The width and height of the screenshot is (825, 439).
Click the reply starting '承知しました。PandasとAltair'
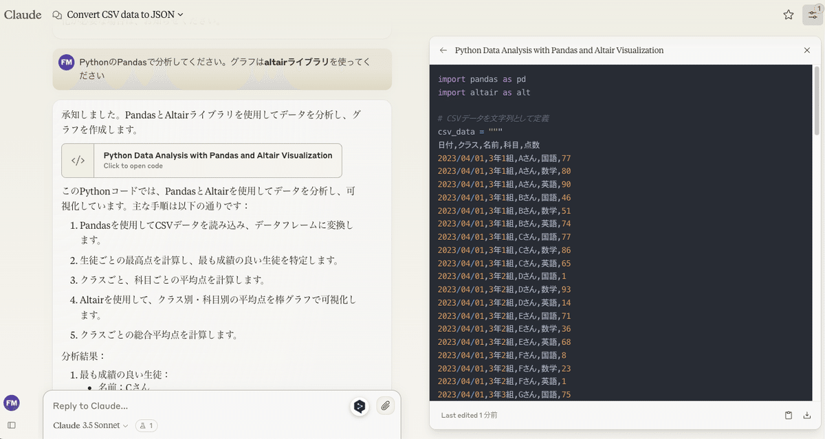211,121
